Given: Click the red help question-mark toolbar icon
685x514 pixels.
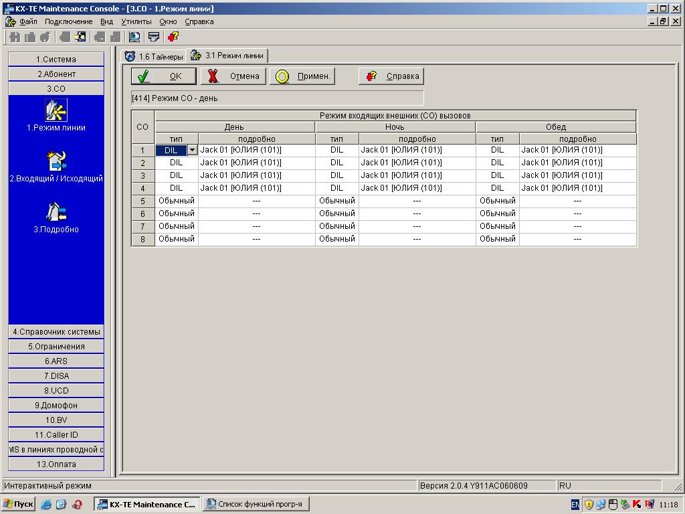Looking at the screenshot, I should [x=173, y=37].
